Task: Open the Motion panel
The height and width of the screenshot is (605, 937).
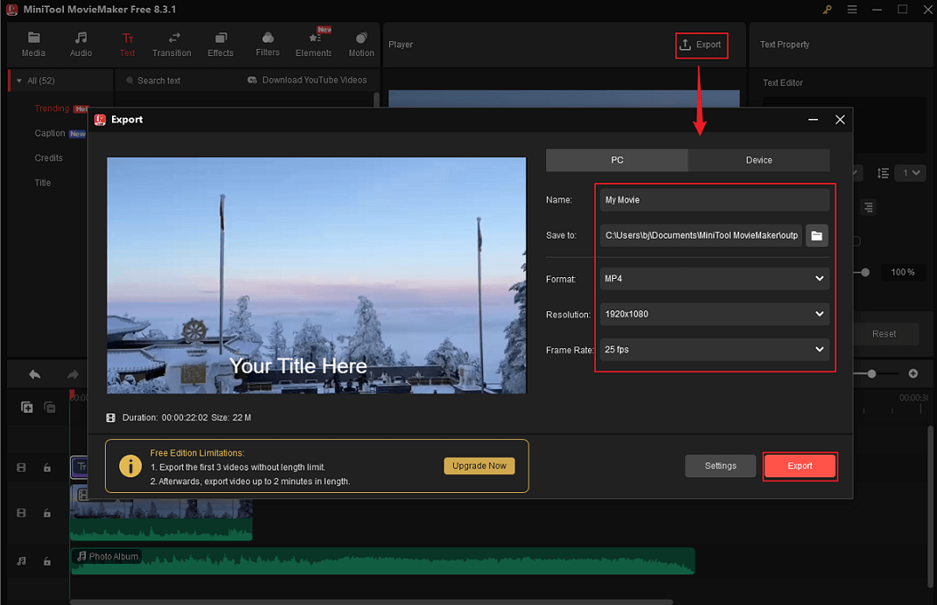Action: pos(360,44)
